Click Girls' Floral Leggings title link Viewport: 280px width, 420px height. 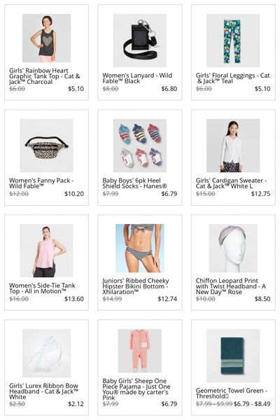coord(232,78)
